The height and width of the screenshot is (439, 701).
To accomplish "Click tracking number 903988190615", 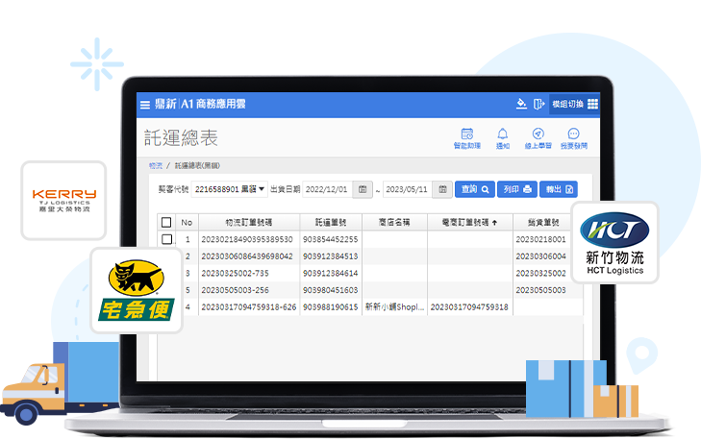I will pos(331,307).
